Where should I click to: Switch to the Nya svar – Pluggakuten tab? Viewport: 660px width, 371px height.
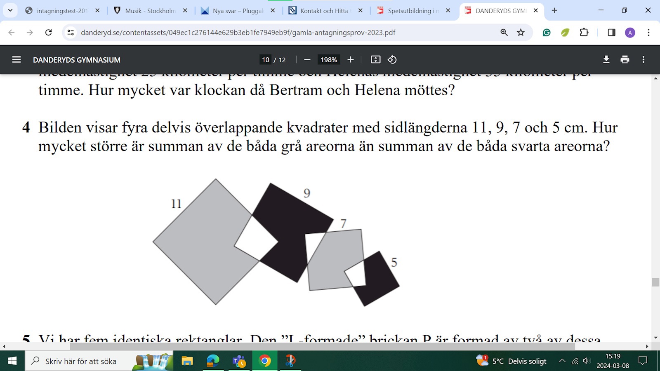(x=238, y=11)
